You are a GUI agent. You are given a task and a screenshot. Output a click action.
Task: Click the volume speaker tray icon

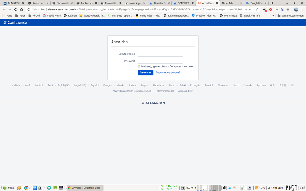[225, 188]
